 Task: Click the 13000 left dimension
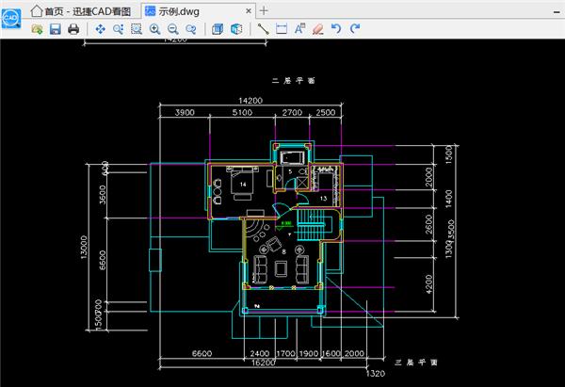click(x=84, y=248)
